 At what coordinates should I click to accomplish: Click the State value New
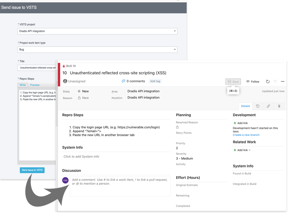(85, 91)
